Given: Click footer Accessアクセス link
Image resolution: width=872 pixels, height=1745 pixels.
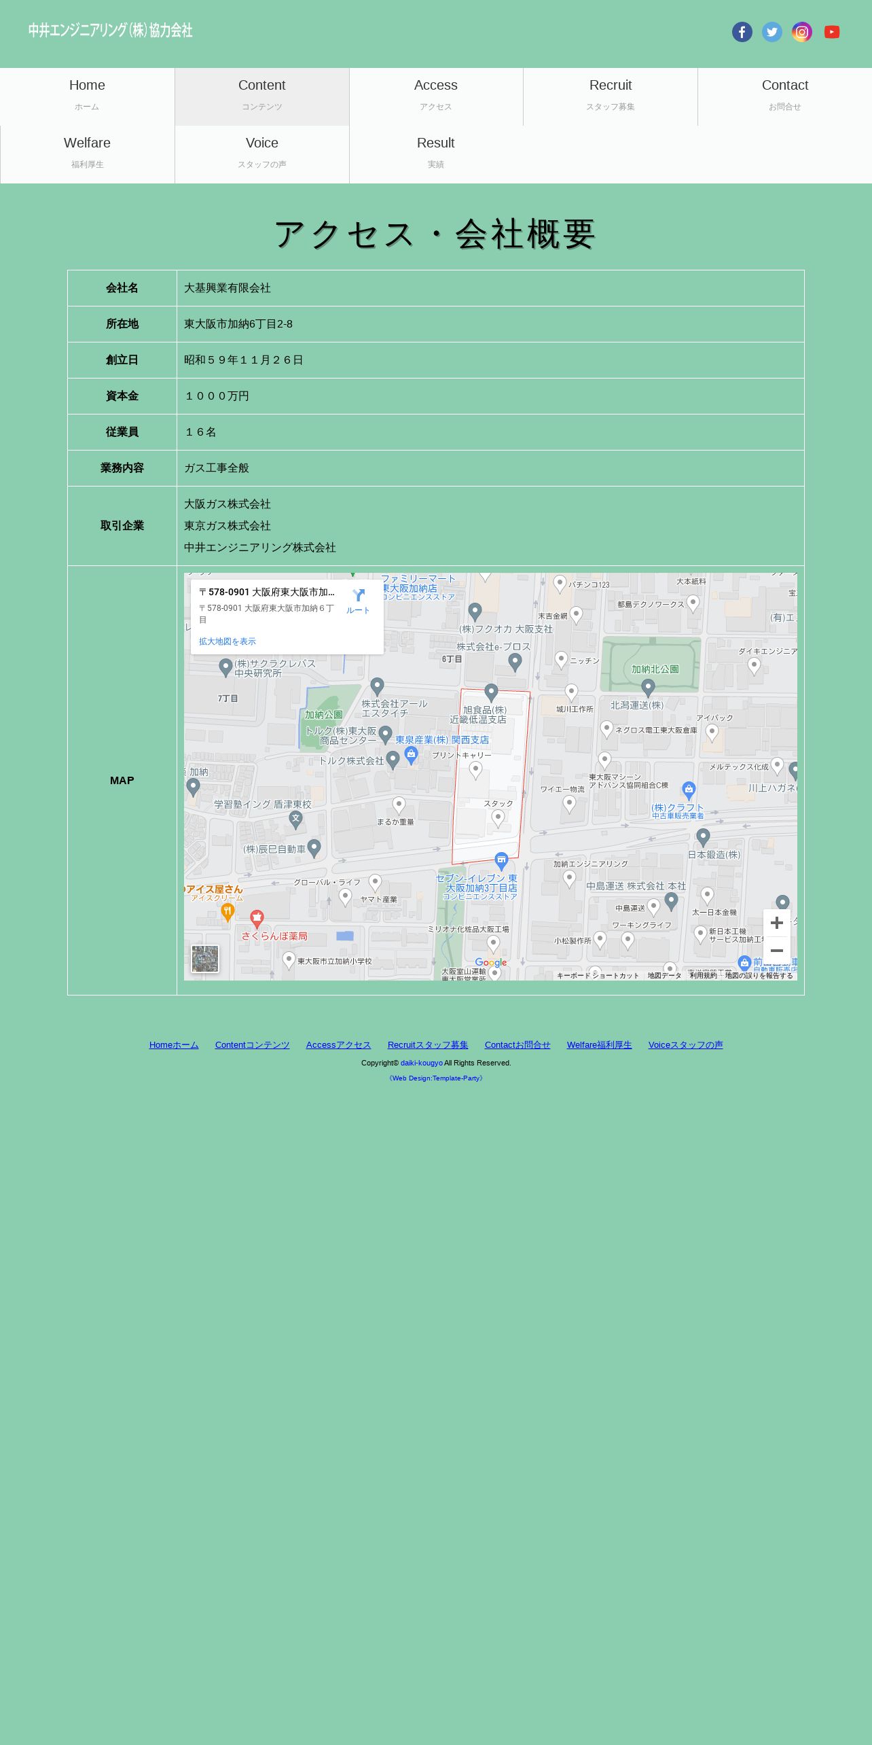Looking at the screenshot, I should (x=338, y=1045).
